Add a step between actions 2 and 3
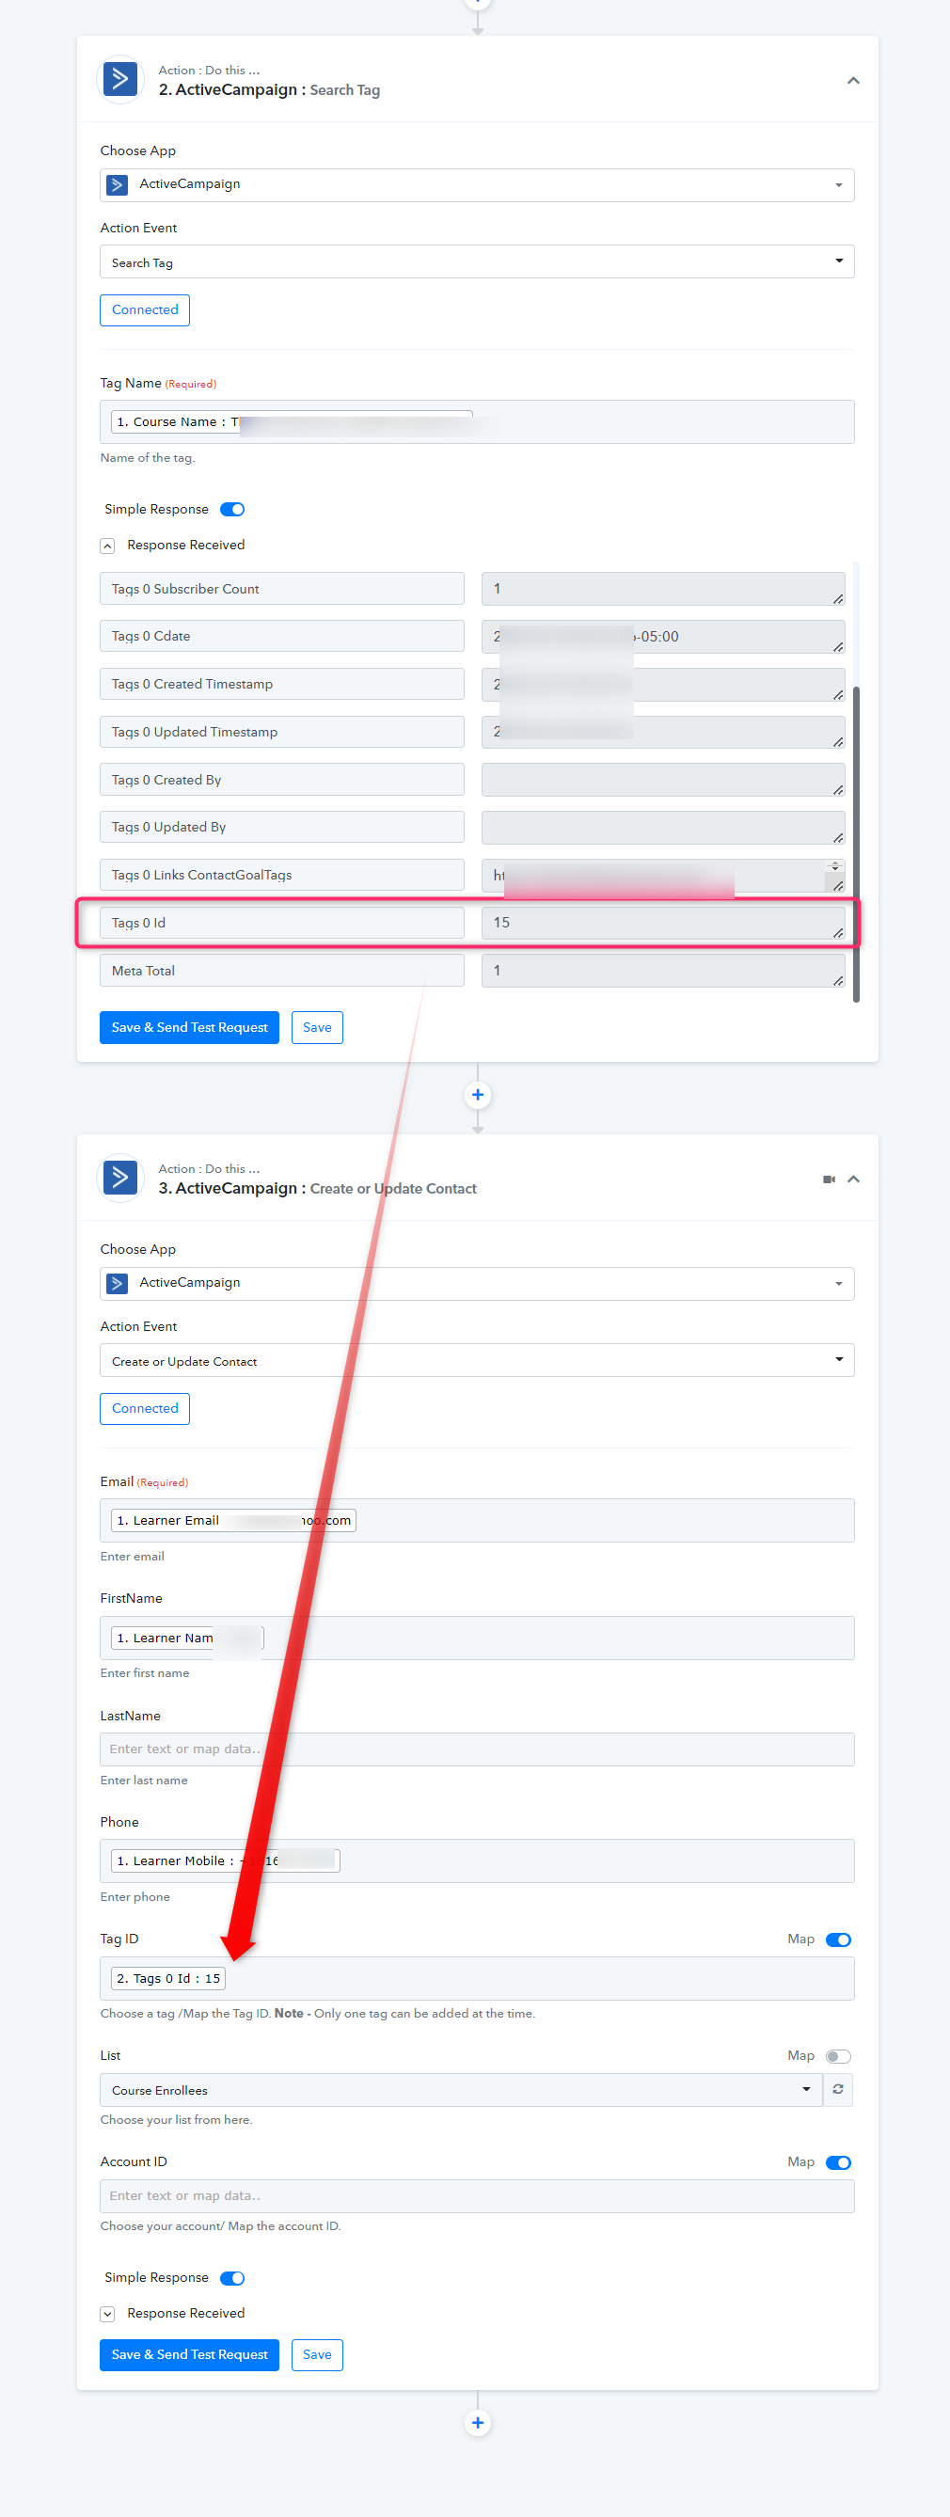Image resolution: width=950 pixels, height=2517 pixels. 477,1094
